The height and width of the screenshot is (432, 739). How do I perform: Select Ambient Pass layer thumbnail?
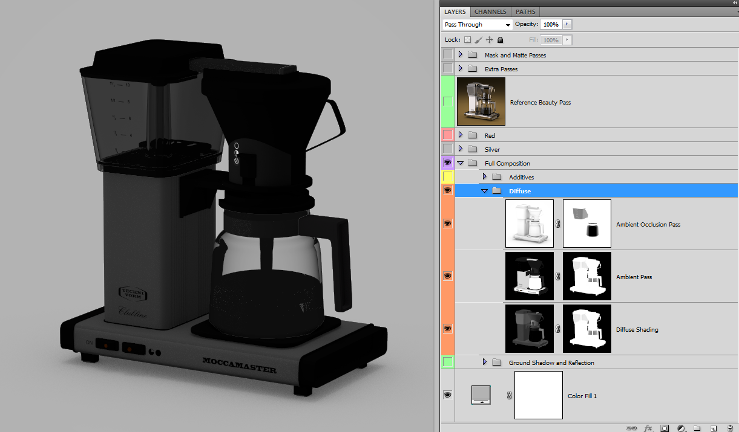[x=530, y=276]
